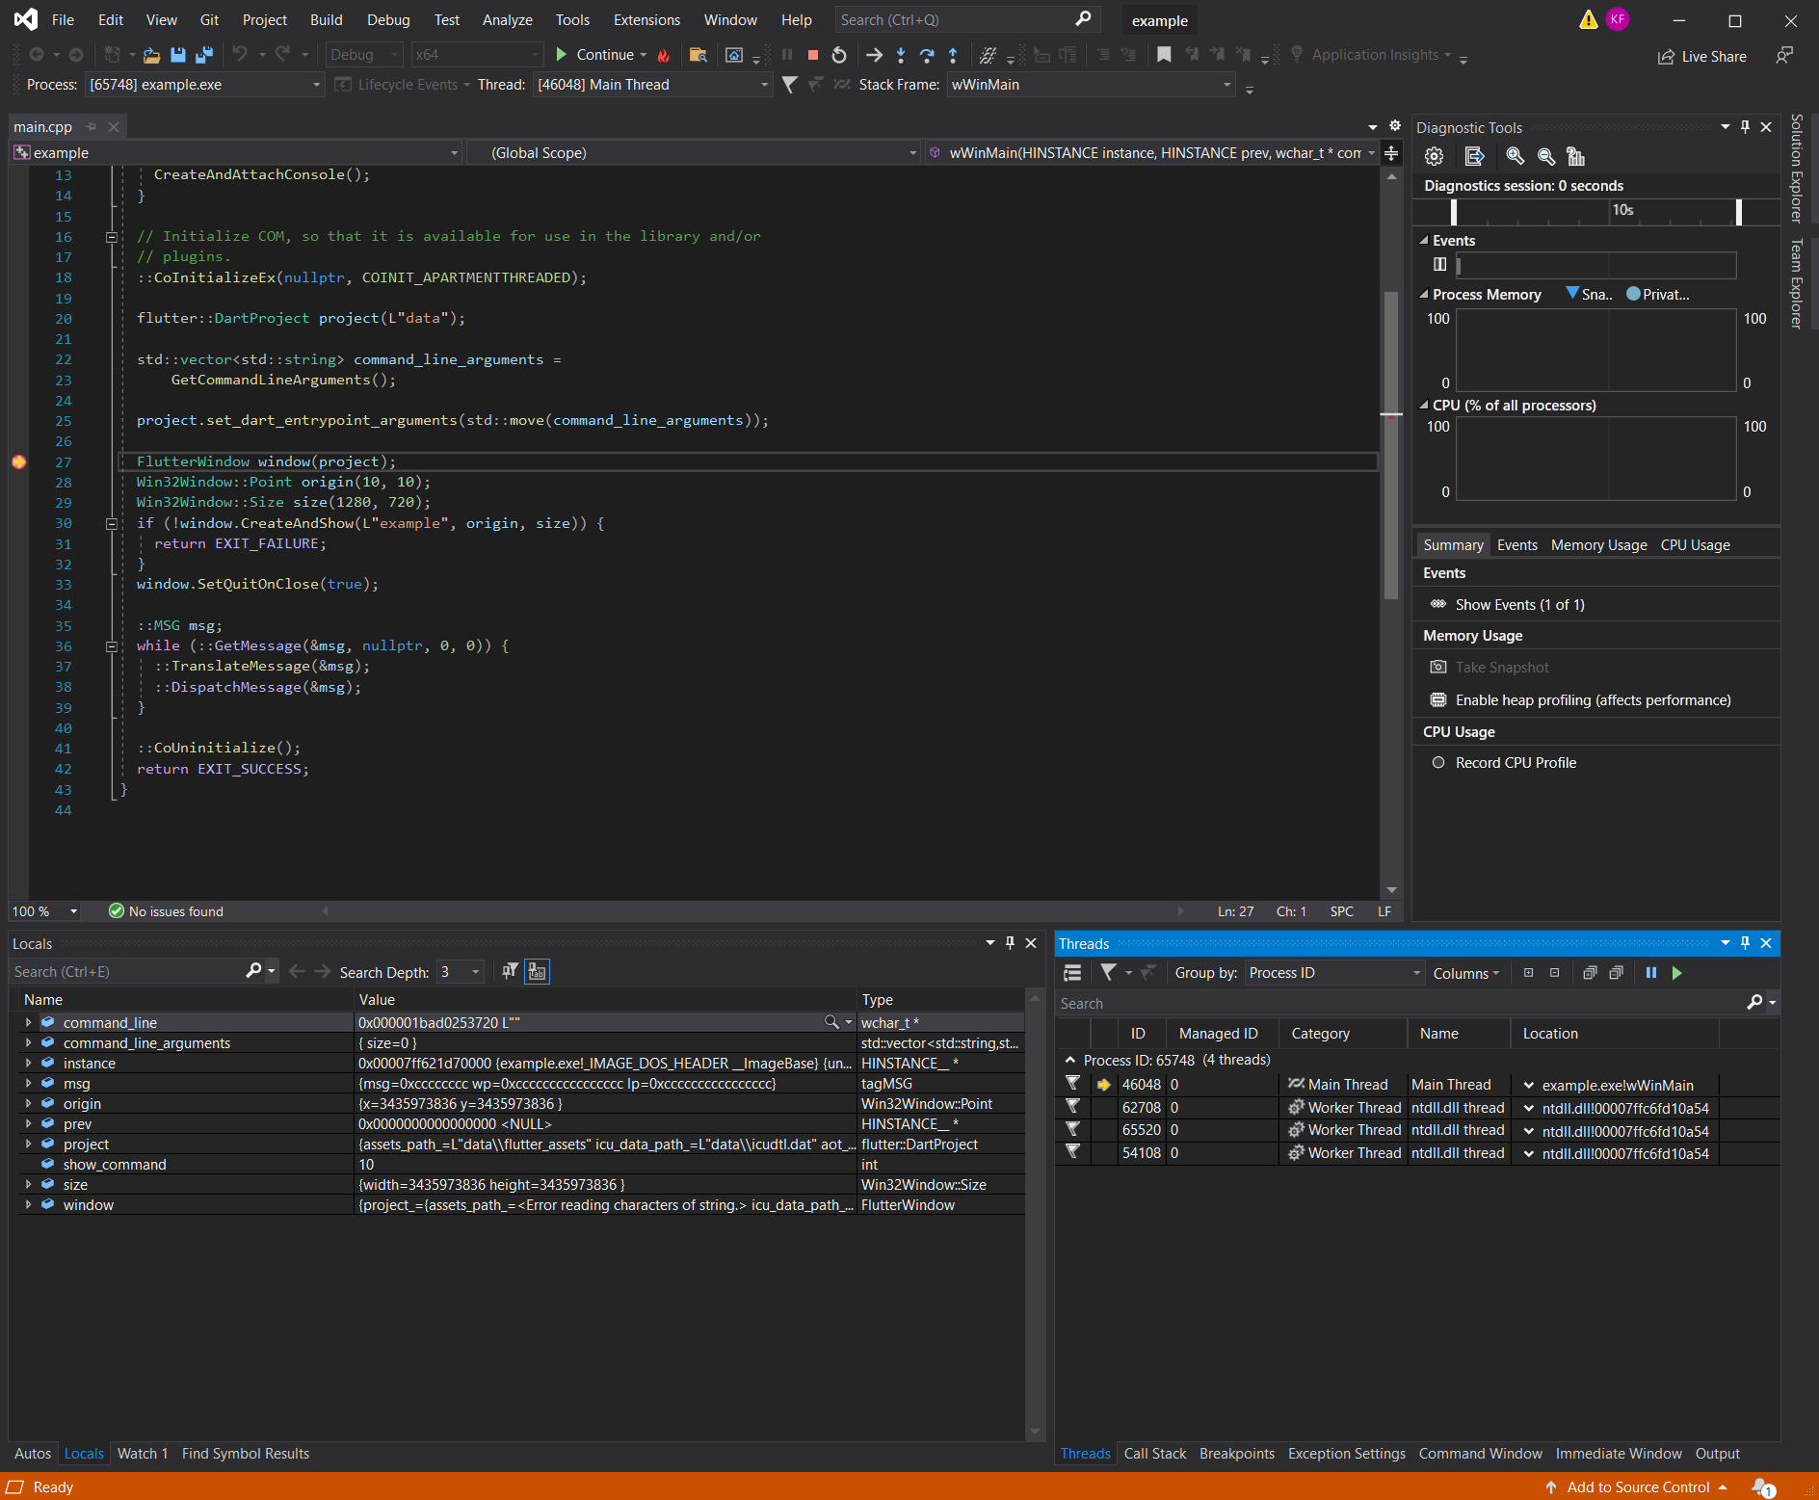Image resolution: width=1819 pixels, height=1500 pixels.
Task: Select the Step Into icon on toolbar
Action: point(901,55)
